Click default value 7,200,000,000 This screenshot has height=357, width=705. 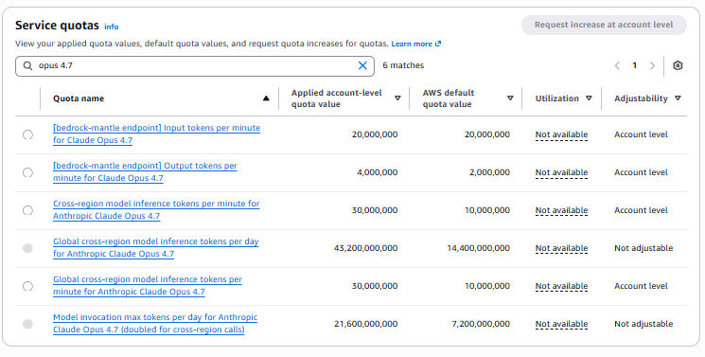(x=481, y=324)
